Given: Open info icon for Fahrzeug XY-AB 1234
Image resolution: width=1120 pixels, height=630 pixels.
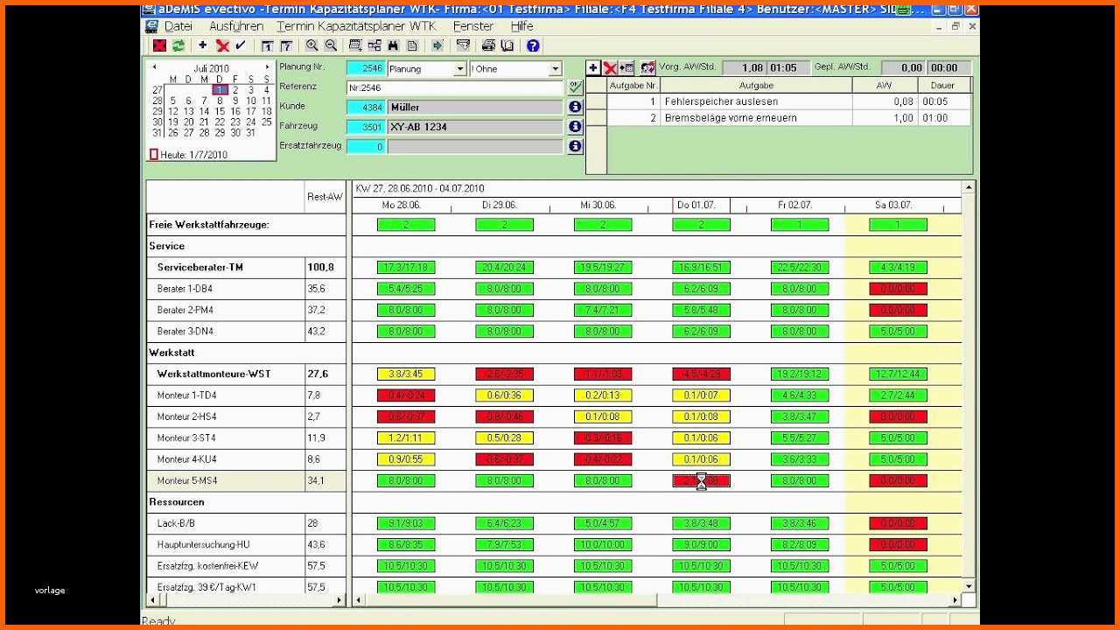Looking at the screenshot, I should [x=575, y=127].
